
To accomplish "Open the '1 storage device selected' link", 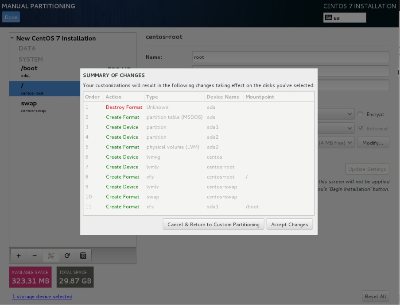I will coord(43,297).
